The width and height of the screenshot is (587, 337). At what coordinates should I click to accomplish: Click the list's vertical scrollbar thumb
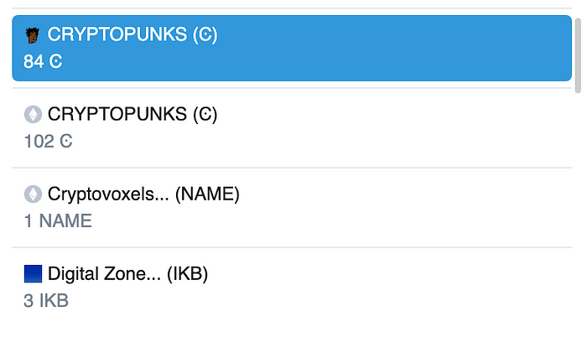click(578, 55)
